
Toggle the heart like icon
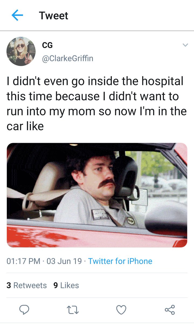[x=121, y=310]
